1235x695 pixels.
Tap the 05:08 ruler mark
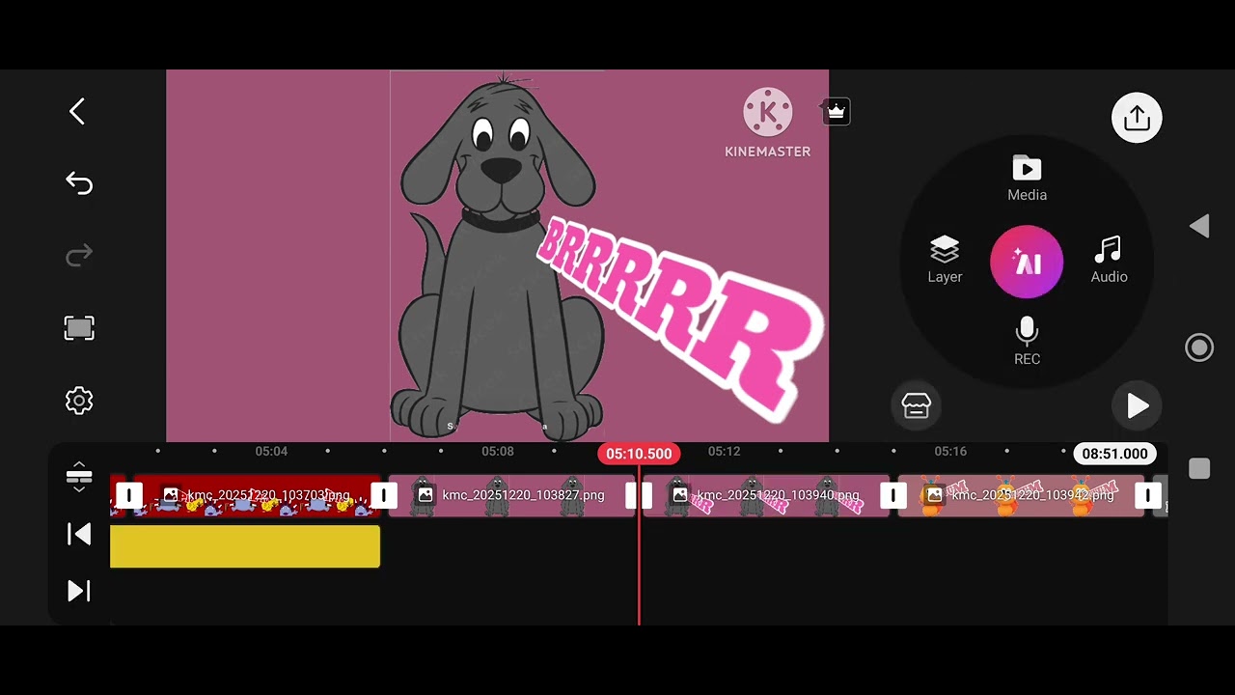tap(498, 451)
